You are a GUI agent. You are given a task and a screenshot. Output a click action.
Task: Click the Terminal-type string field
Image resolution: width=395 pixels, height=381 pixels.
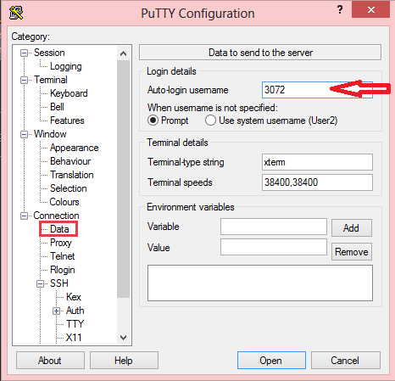tap(317, 162)
